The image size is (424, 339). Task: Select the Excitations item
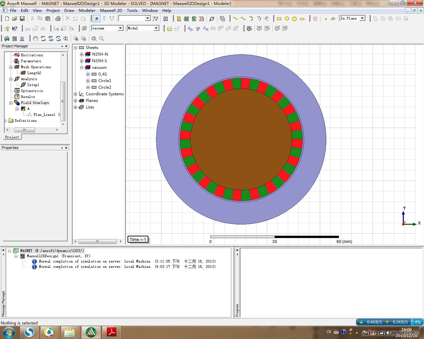32,55
